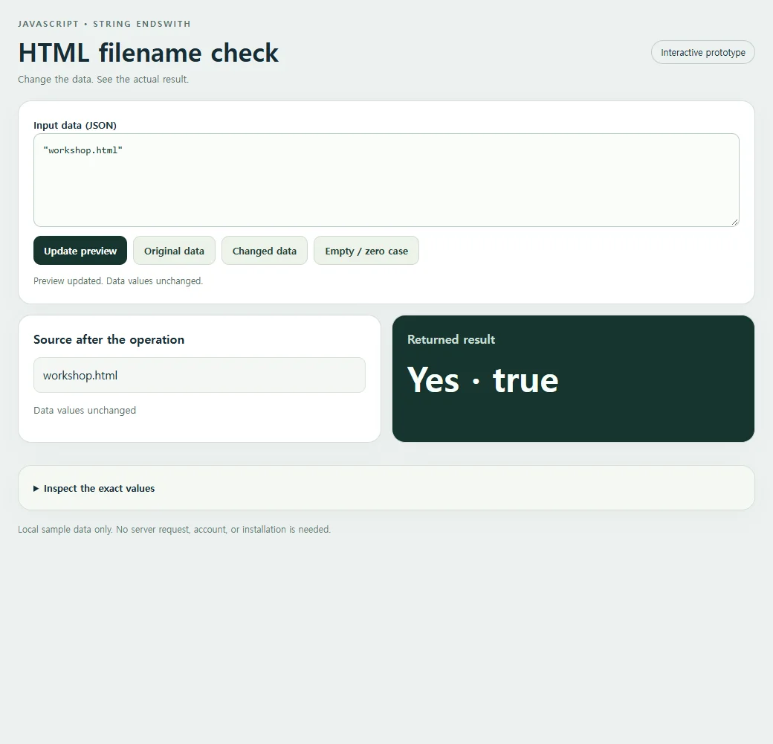The image size is (773, 744).
Task: Click the Returned result label
Action: [451, 339]
